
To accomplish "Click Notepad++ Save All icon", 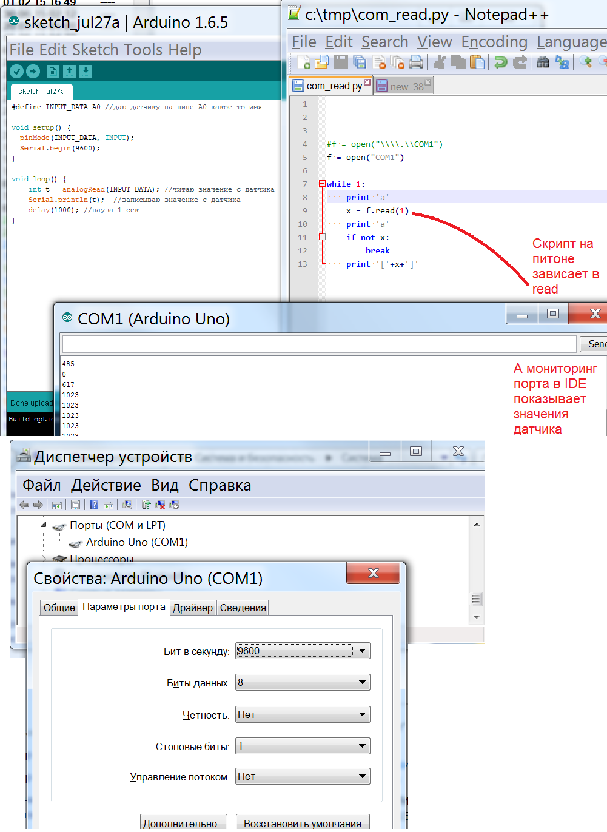I will (x=360, y=62).
